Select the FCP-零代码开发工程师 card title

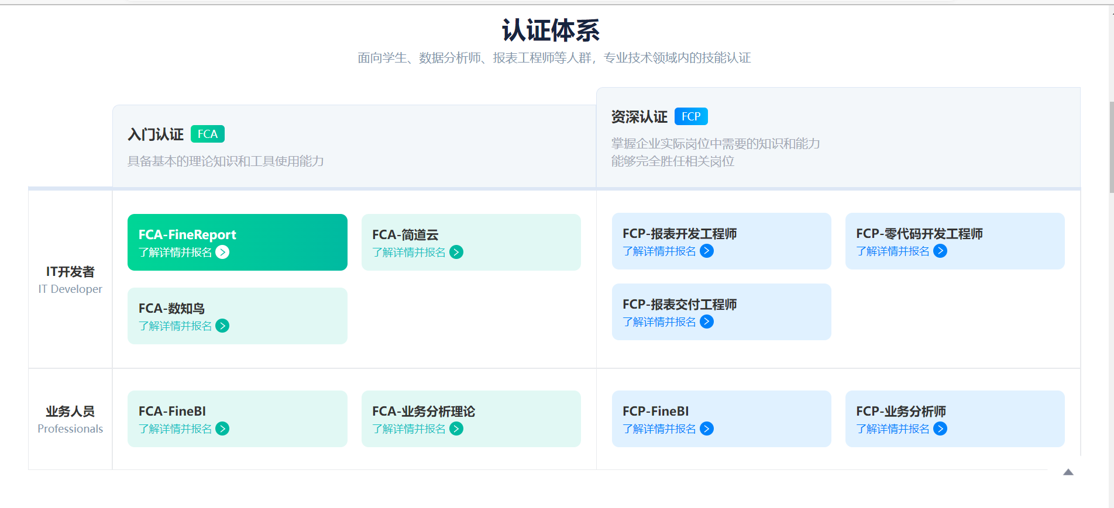(920, 233)
